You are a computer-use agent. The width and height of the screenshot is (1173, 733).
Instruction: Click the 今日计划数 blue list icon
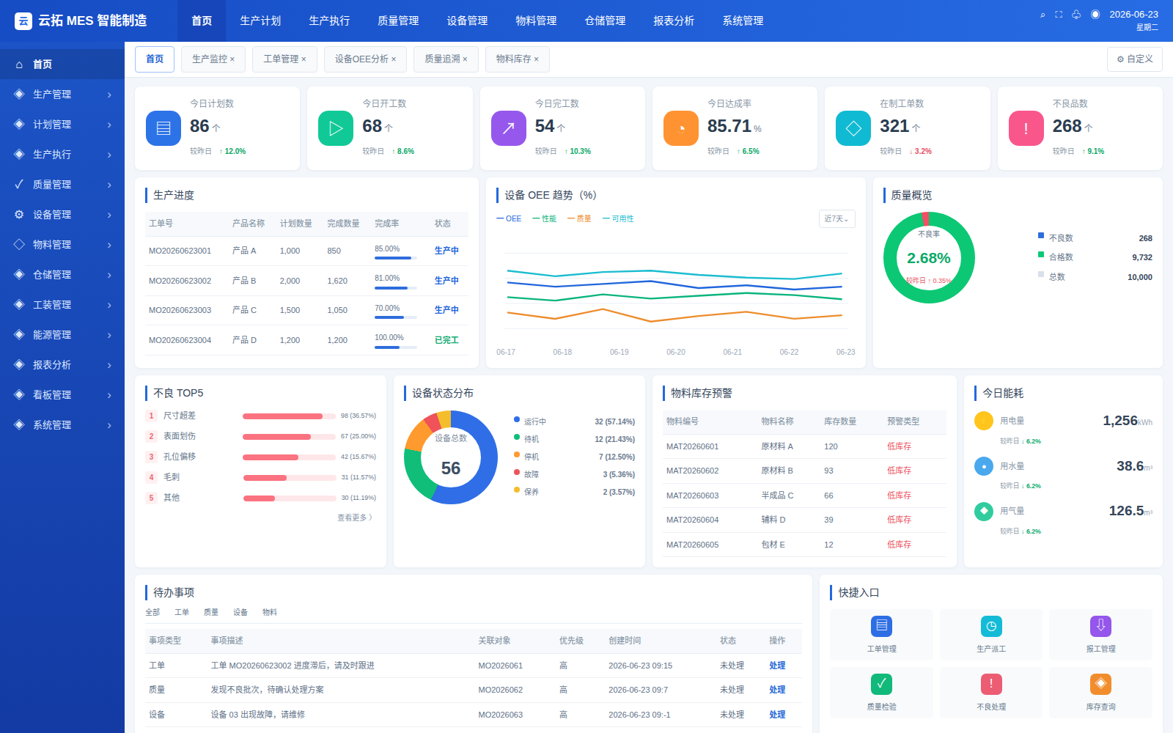point(163,128)
